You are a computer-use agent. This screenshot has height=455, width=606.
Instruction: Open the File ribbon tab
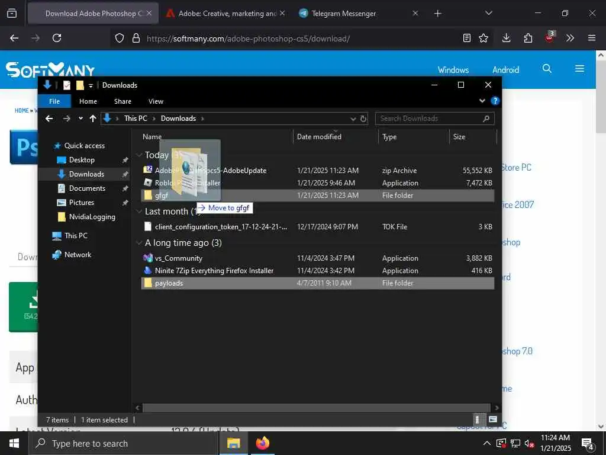pyautogui.click(x=54, y=101)
